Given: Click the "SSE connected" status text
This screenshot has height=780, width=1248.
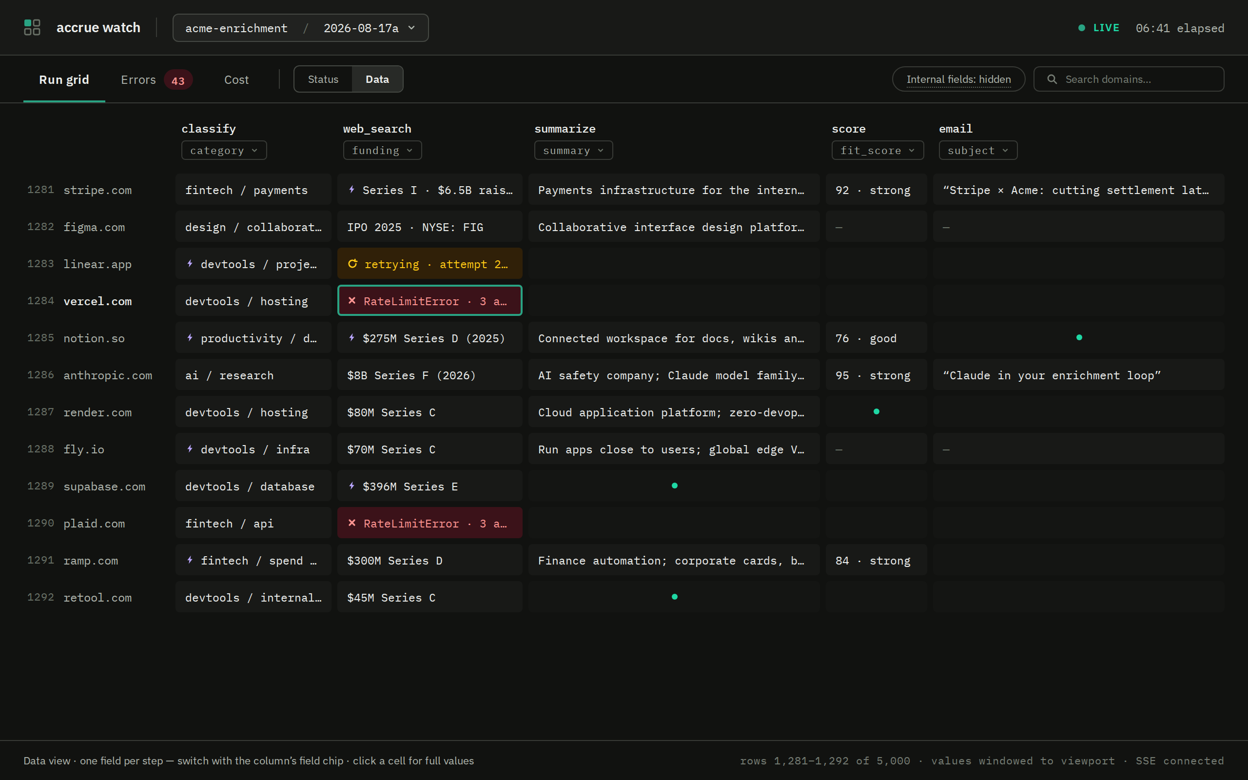Looking at the screenshot, I should [1180, 760].
